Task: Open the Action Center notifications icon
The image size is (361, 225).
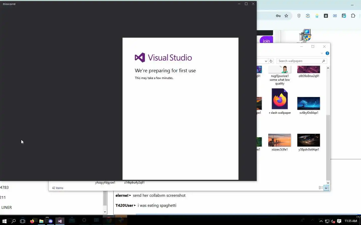Action: tap(339, 221)
